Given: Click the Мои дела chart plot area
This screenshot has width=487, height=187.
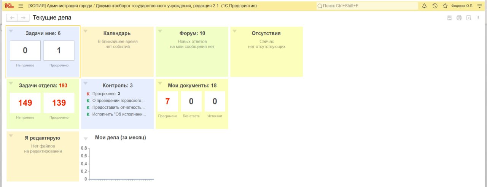Looking at the screenshot, I should pos(121,163).
